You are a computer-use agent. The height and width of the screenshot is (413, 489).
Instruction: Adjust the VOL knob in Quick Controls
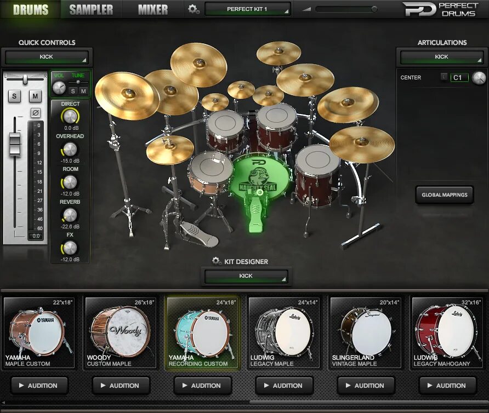(x=59, y=88)
